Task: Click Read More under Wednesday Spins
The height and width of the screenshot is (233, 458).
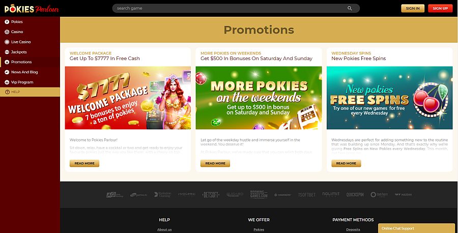Action: point(346,163)
